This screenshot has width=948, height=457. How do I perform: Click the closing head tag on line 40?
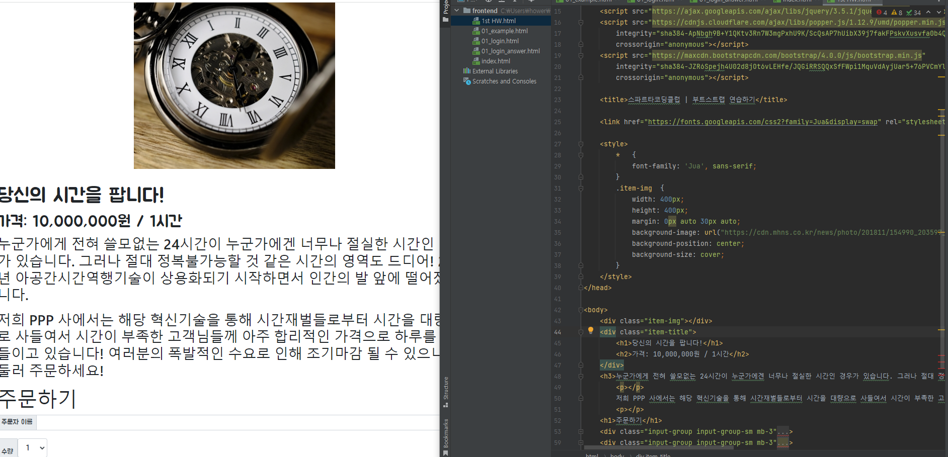(598, 288)
